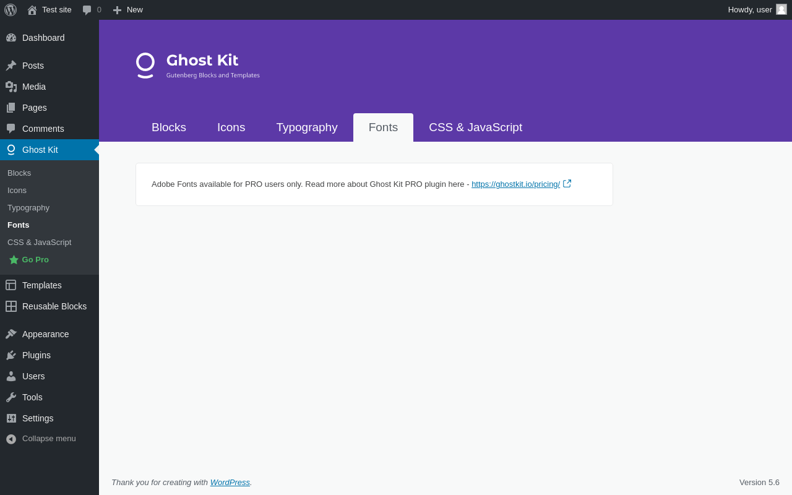Open the ghostkit.io pricing link
The image size is (792, 495).
(x=515, y=184)
